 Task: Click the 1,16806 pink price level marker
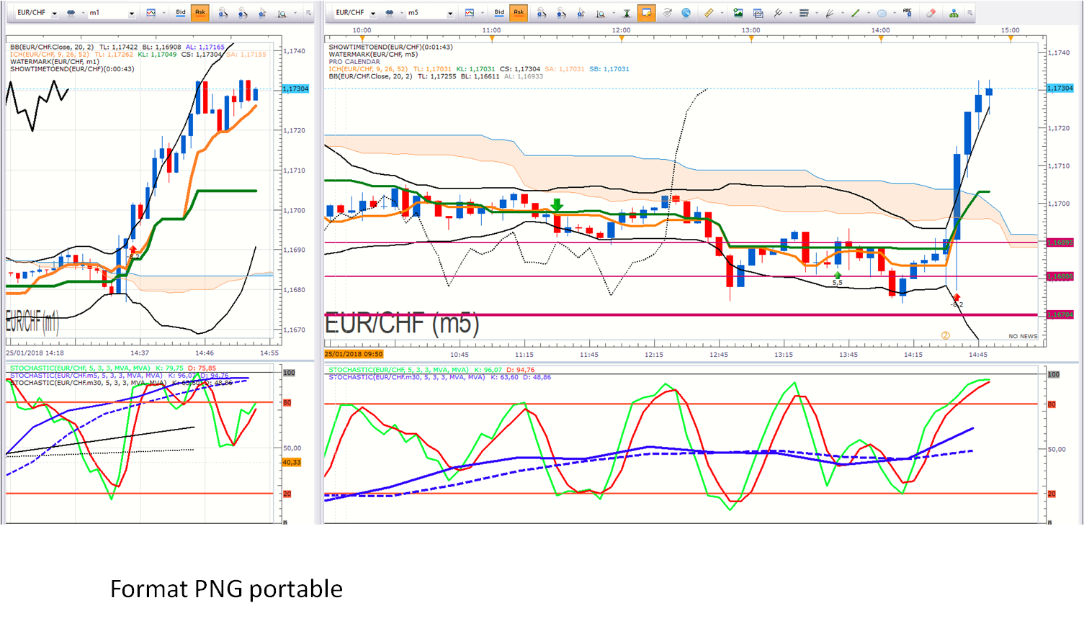click(1060, 276)
